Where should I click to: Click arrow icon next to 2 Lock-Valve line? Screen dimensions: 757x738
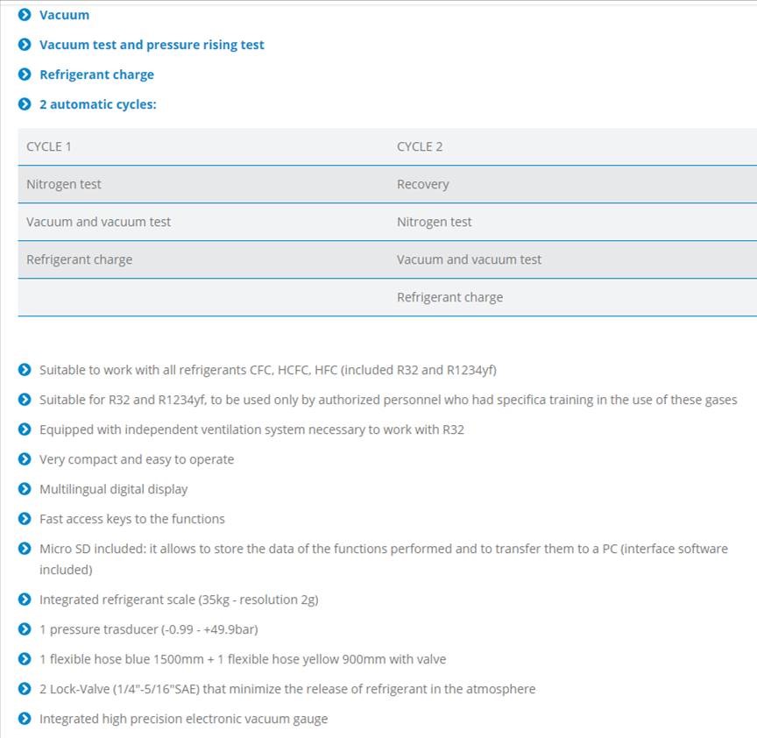25,689
